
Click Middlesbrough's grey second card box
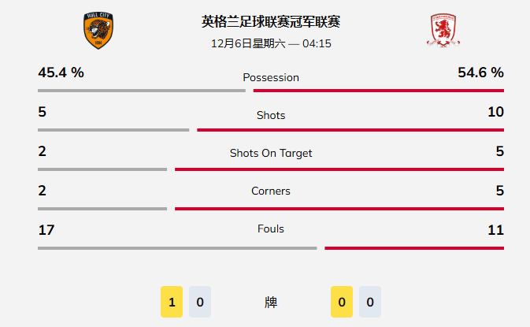pos(370,302)
